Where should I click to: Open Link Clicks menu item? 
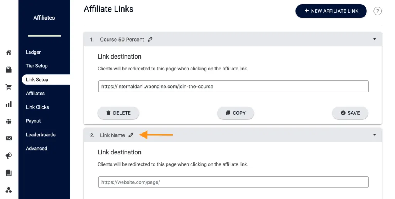(x=37, y=107)
